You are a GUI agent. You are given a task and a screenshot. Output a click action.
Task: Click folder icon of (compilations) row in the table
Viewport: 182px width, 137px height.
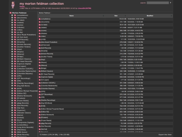(x=40, y=19)
